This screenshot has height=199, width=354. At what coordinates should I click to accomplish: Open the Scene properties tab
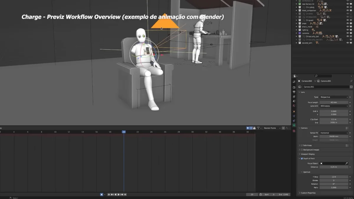(294, 101)
